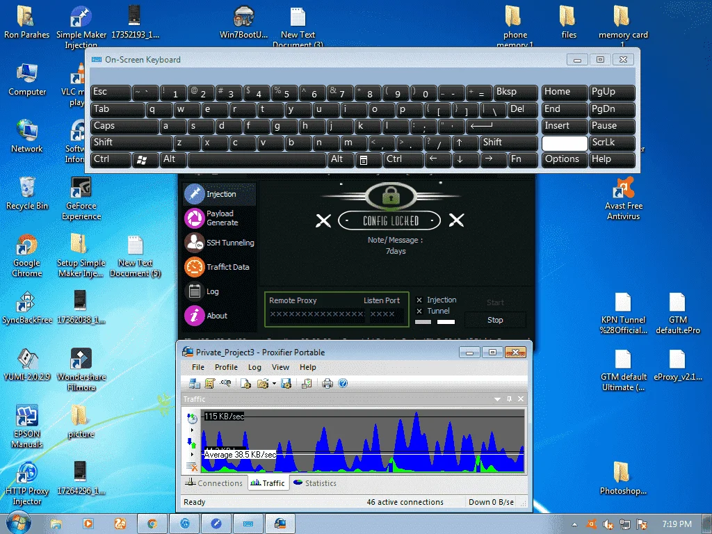The image size is (712, 534).
Task: Toggle the Insert key on On-Screen Keyboard
Action: point(565,126)
